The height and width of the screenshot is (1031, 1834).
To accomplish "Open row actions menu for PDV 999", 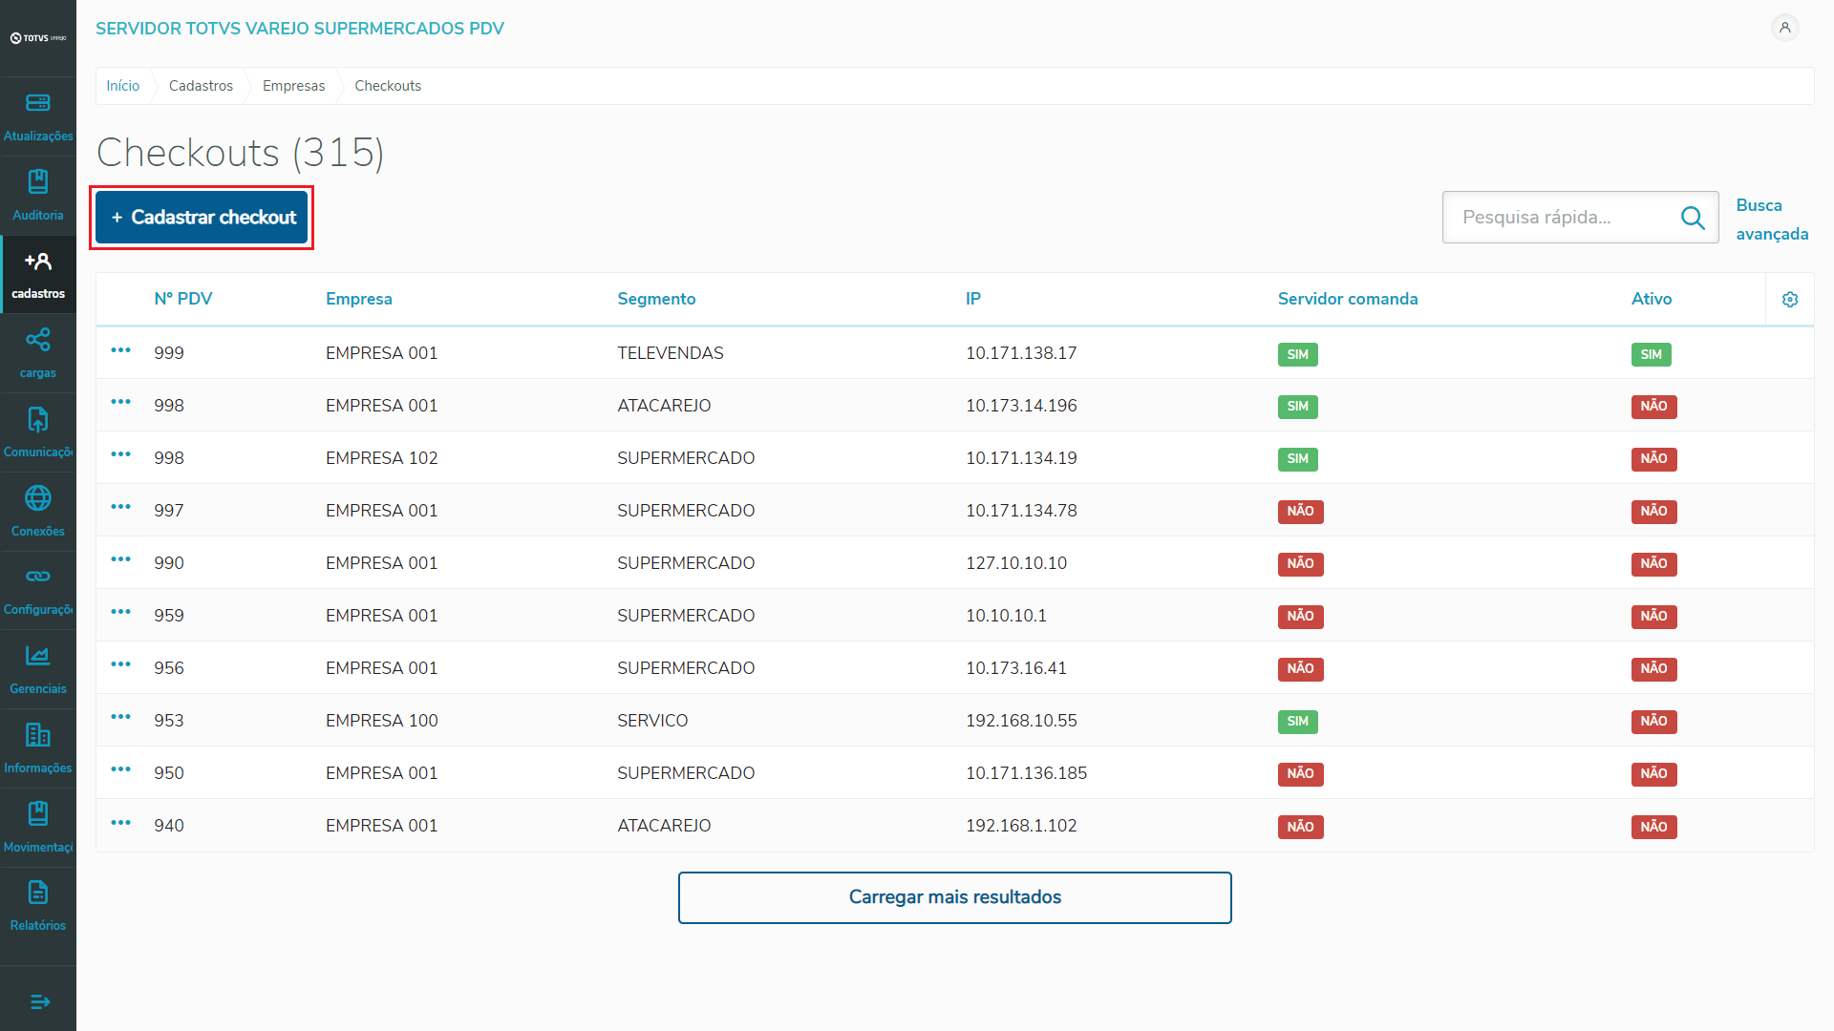I will click(120, 350).
